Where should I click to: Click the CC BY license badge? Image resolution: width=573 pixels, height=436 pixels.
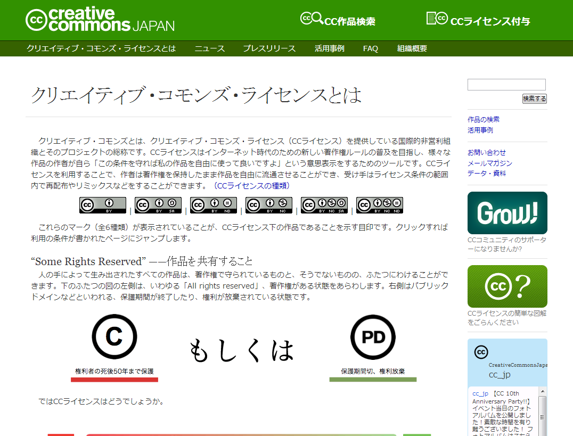[103, 205]
